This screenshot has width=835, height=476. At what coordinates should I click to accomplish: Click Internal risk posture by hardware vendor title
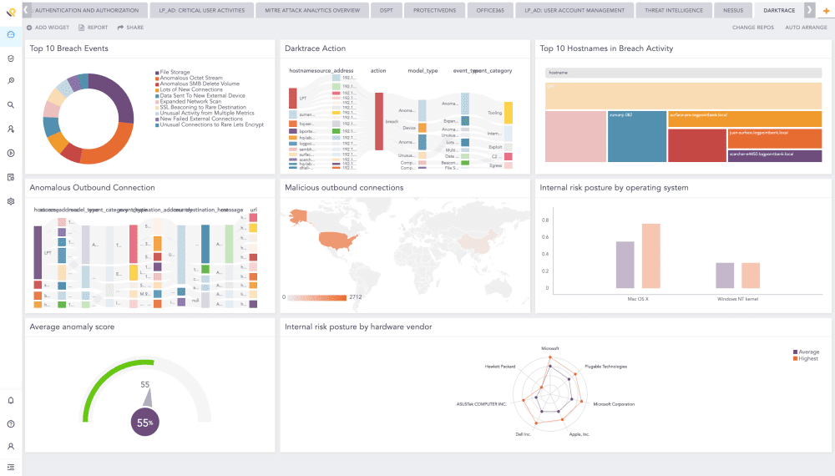358,327
